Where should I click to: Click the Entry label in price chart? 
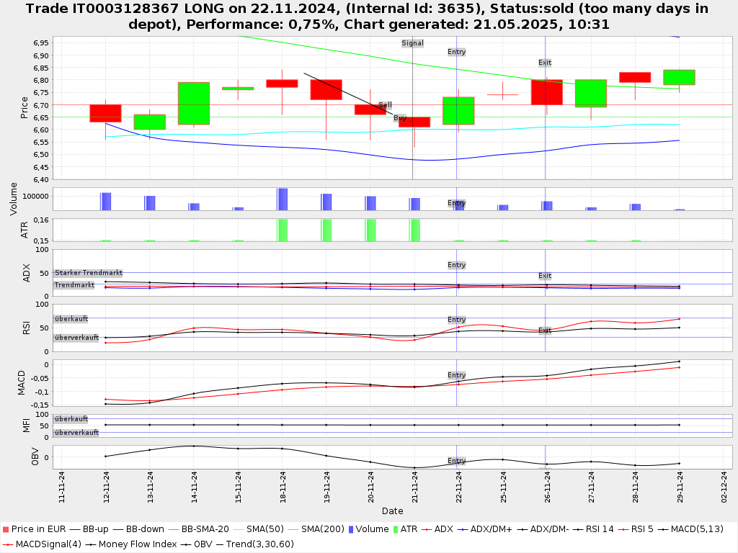(456, 52)
